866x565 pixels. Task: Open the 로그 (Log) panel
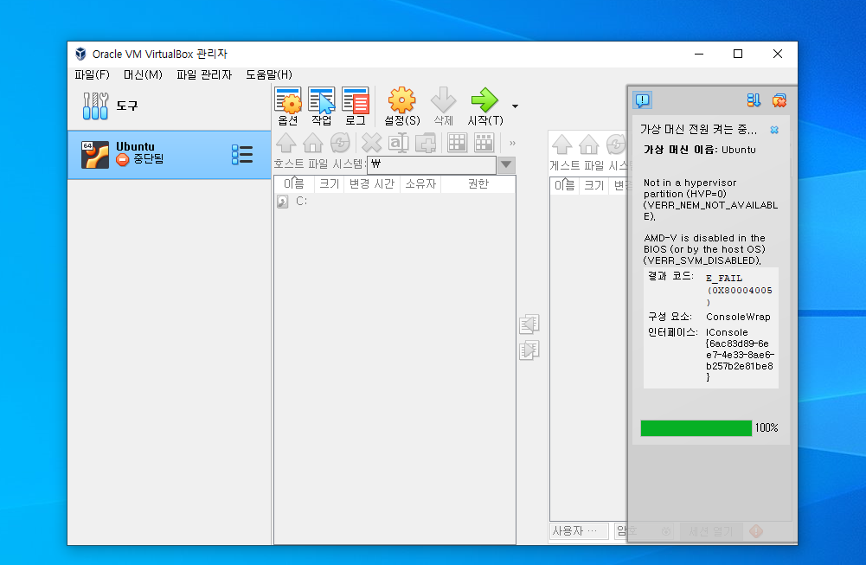coord(355,106)
